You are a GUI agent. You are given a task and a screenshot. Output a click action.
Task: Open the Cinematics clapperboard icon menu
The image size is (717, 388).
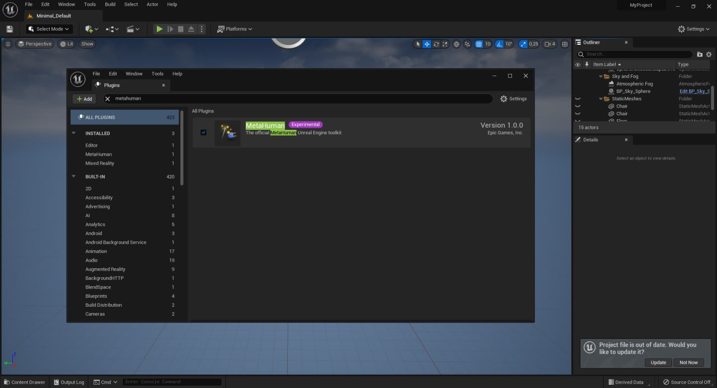pyautogui.click(x=133, y=29)
